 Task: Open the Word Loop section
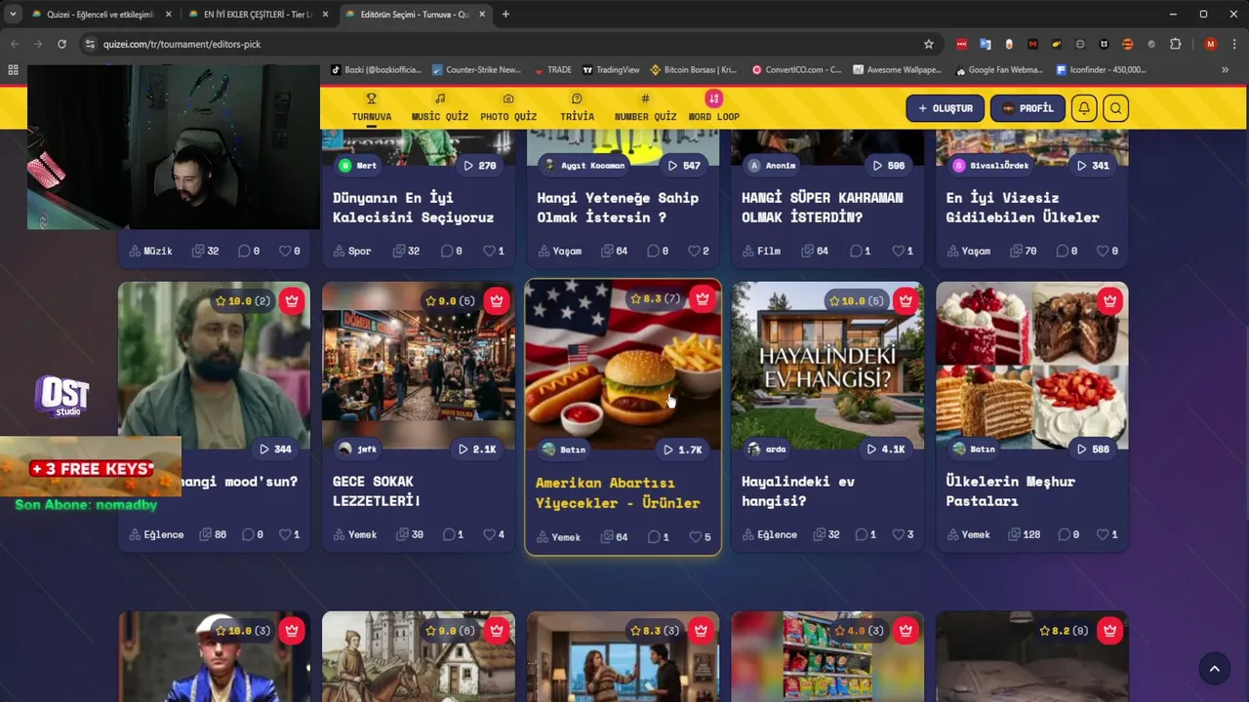pyautogui.click(x=714, y=107)
